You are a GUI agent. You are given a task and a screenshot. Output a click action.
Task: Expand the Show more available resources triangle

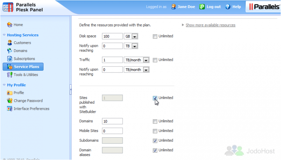(183, 25)
